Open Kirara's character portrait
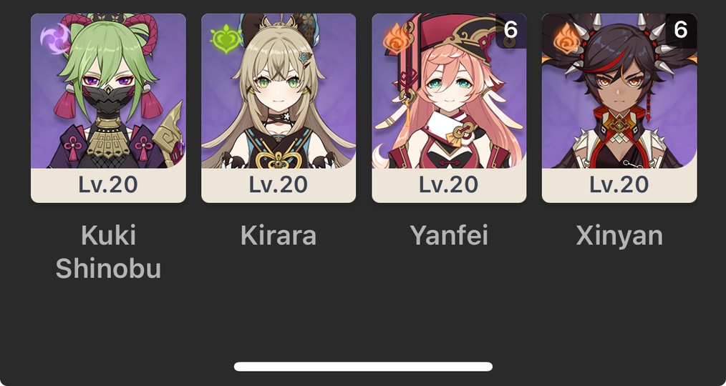 click(279, 91)
